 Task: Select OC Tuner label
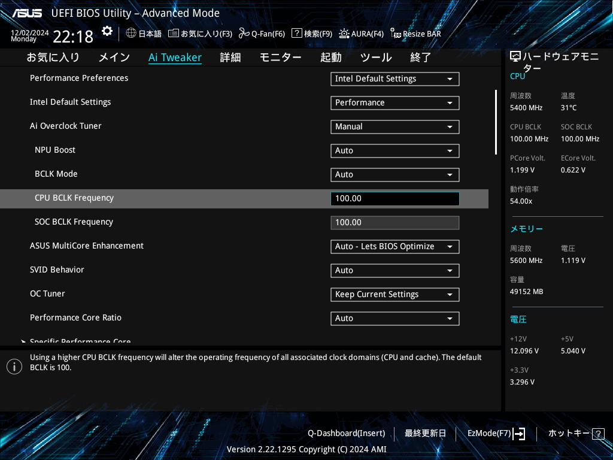click(x=47, y=293)
